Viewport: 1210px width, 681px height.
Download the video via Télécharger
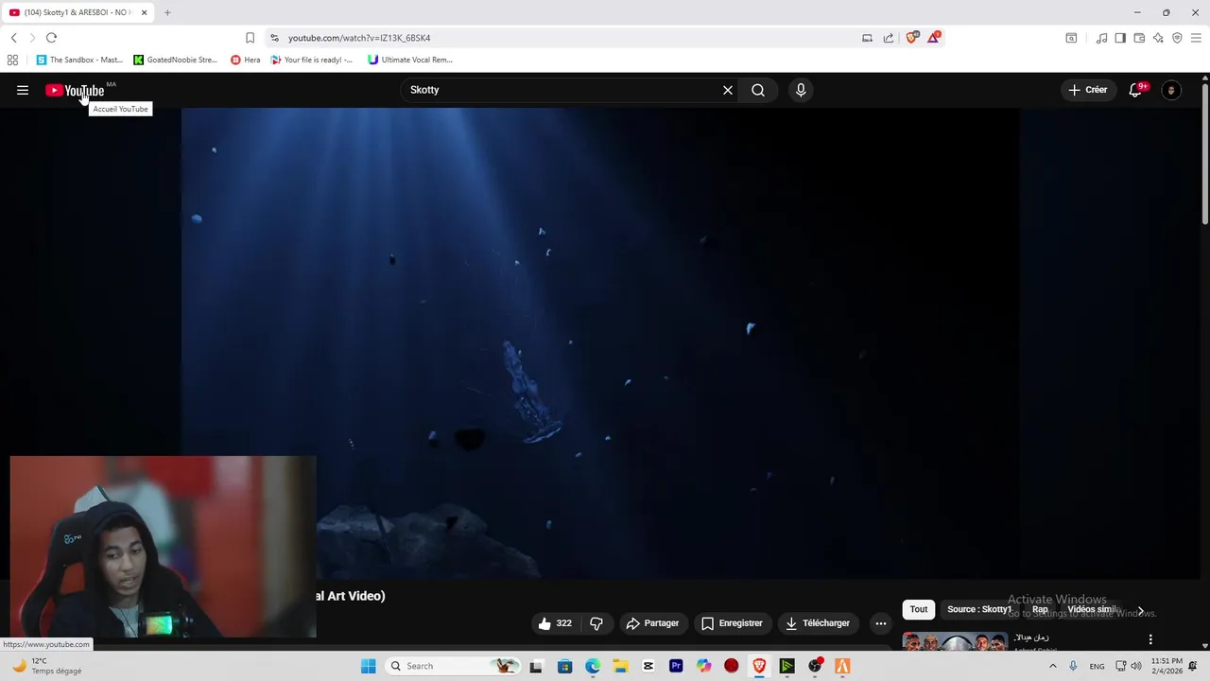click(x=818, y=623)
